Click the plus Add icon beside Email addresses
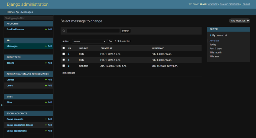Image resolution: width=256 pixels, height=138 pixels. point(46,29)
